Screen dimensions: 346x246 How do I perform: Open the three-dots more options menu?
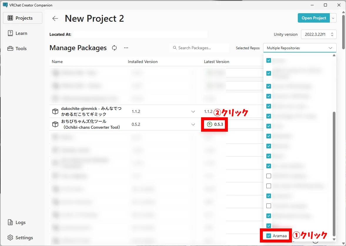(x=126, y=48)
